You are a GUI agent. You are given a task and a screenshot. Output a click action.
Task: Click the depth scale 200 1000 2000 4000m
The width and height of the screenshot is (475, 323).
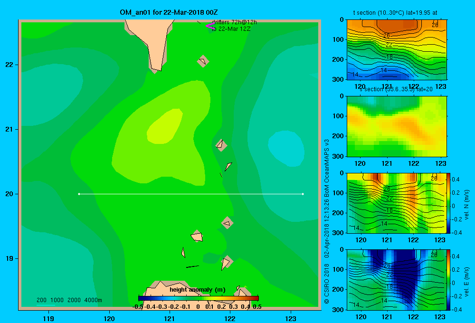(69, 300)
